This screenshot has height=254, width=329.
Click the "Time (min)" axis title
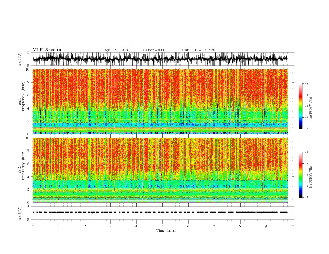pyautogui.click(x=166, y=230)
